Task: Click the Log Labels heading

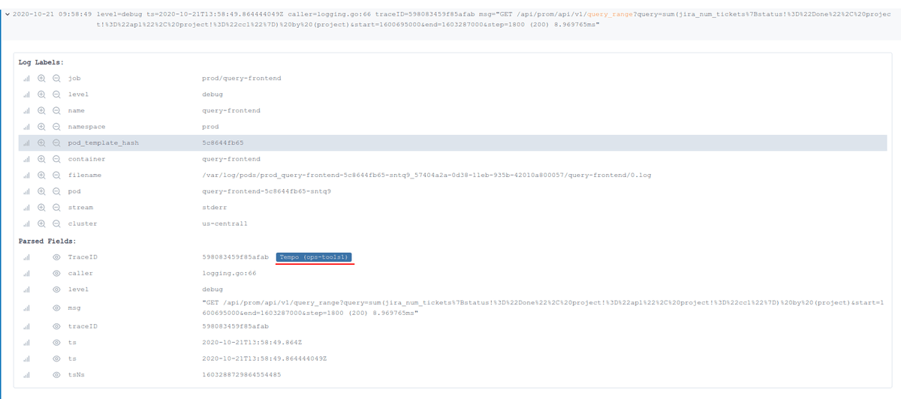Action: (x=41, y=62)
